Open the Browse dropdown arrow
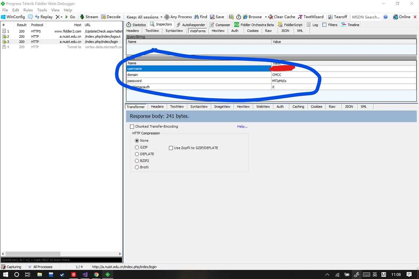Viewport: 419px width, 279px height. pos(266,17)
